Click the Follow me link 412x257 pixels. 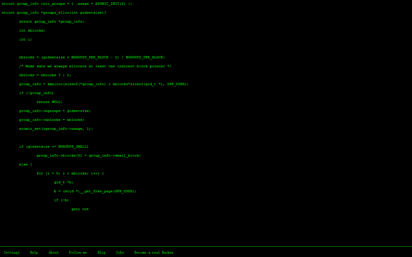pos(78,253)
